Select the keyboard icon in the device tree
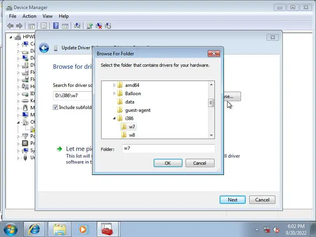This screenshot has height=237, width=316. click(x=25, y=101)
